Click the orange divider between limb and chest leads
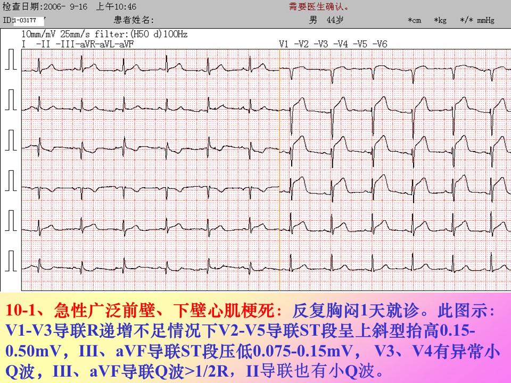This screenshot has width=511, height=383. pyautogui.click(x=279, y=170)
